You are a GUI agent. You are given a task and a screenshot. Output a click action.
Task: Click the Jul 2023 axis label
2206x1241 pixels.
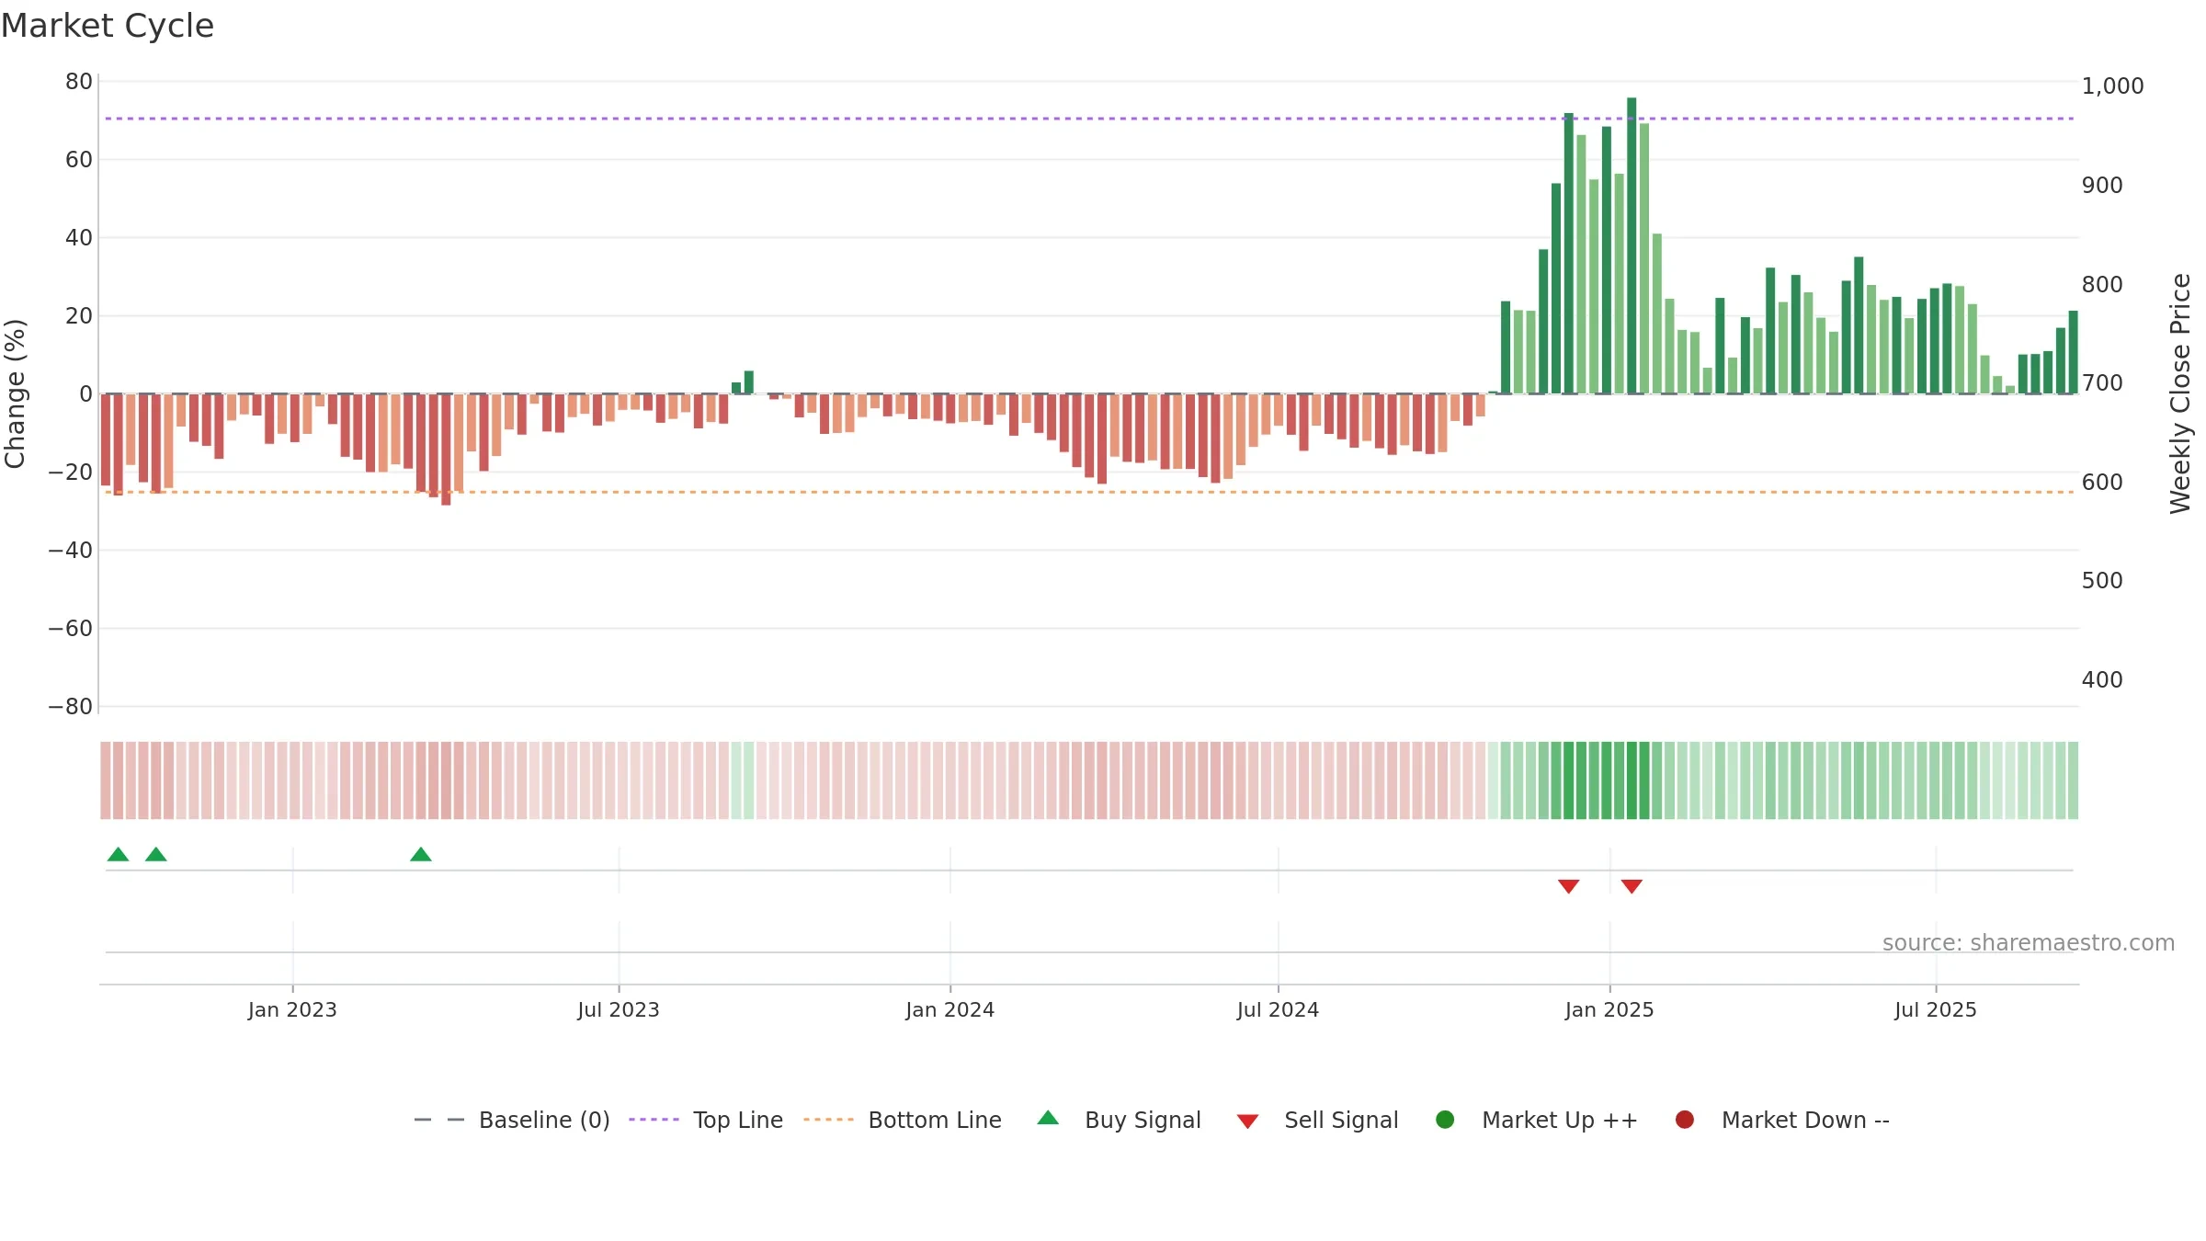(x=619, y=1009)
